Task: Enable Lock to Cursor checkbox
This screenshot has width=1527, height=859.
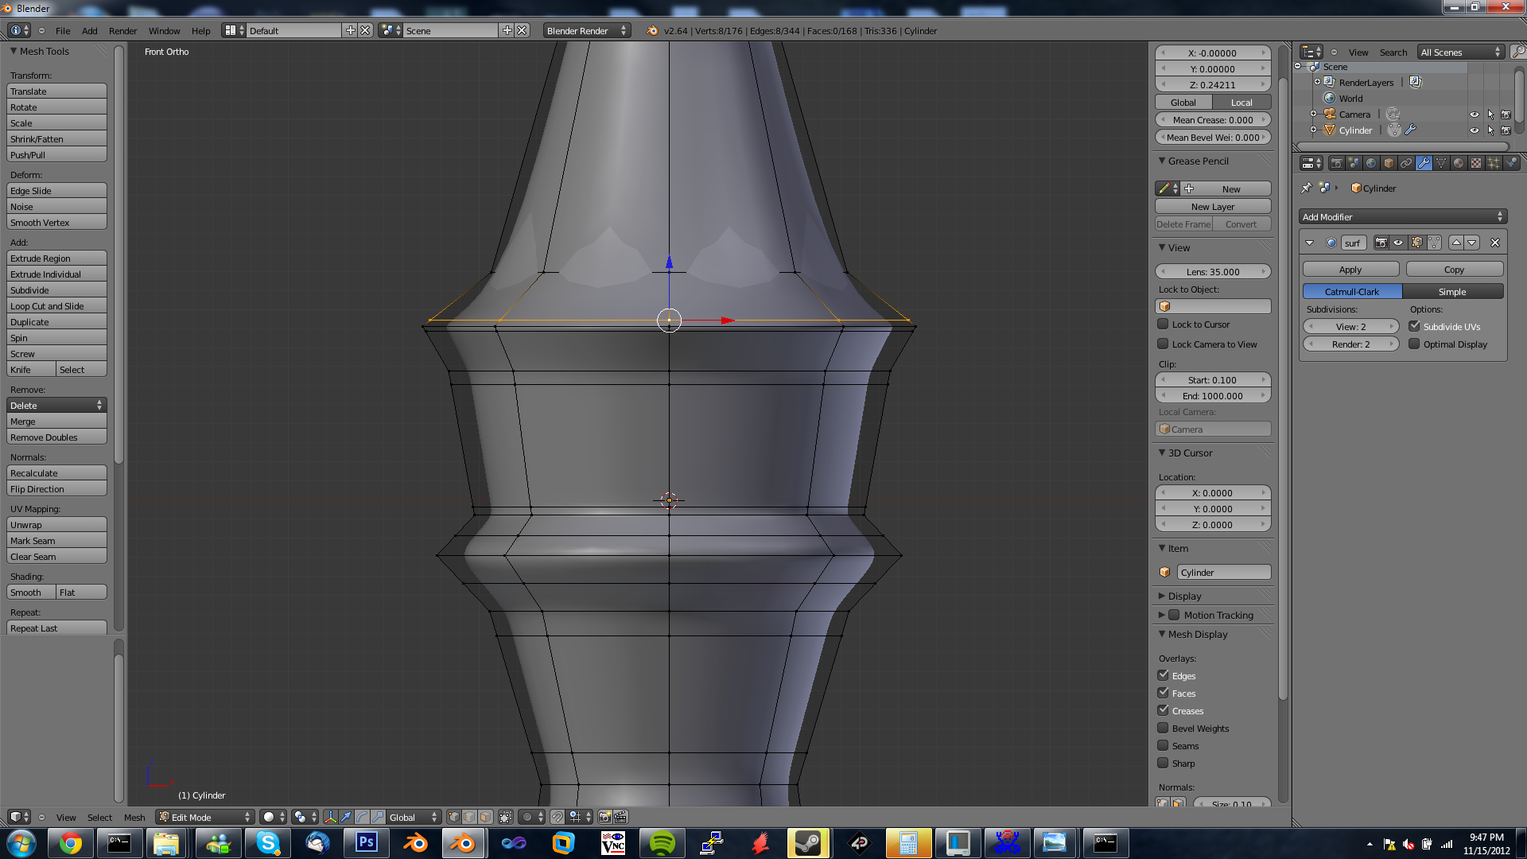Action: [1163, 324]
